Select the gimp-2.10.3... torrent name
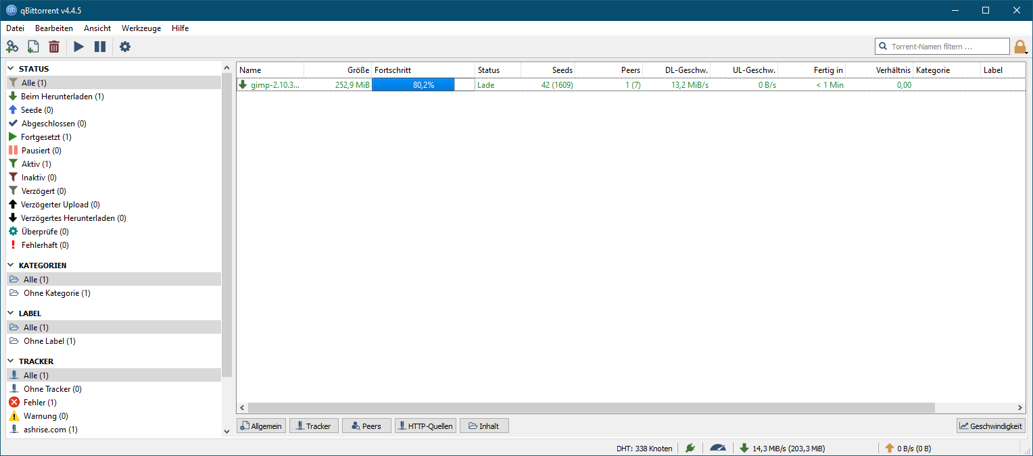This screenshot has width=1033, height=456. [x=275, y=85]
